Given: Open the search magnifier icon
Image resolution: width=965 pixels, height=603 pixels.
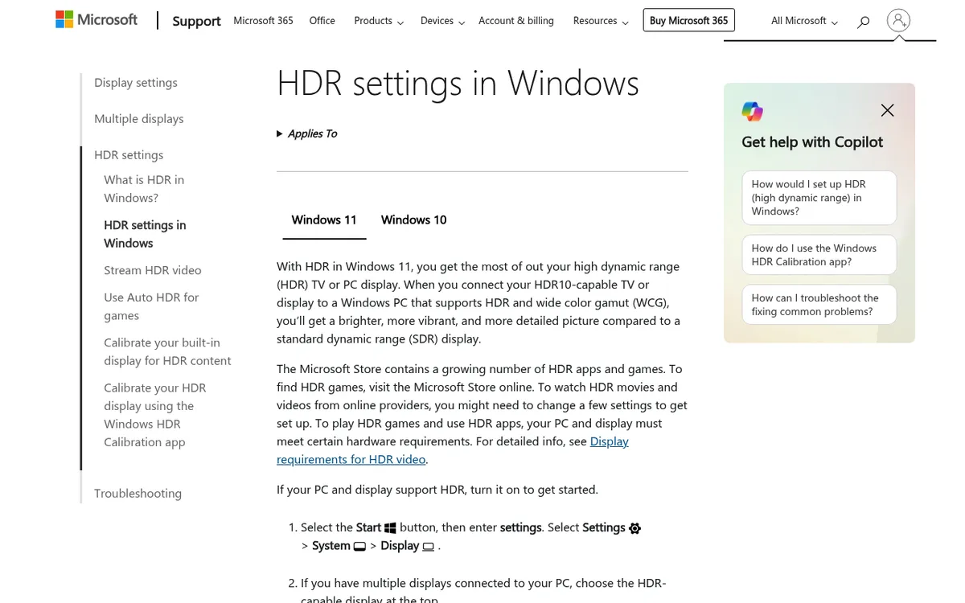Looking at the screenshot, I should [x=863, y=22].
